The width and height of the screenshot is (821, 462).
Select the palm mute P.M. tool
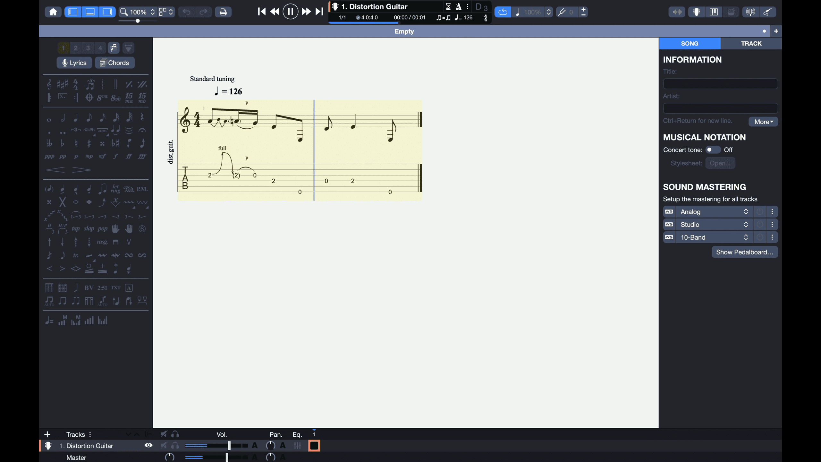142,189
